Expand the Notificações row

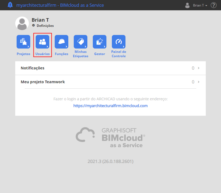click(110, 68)
